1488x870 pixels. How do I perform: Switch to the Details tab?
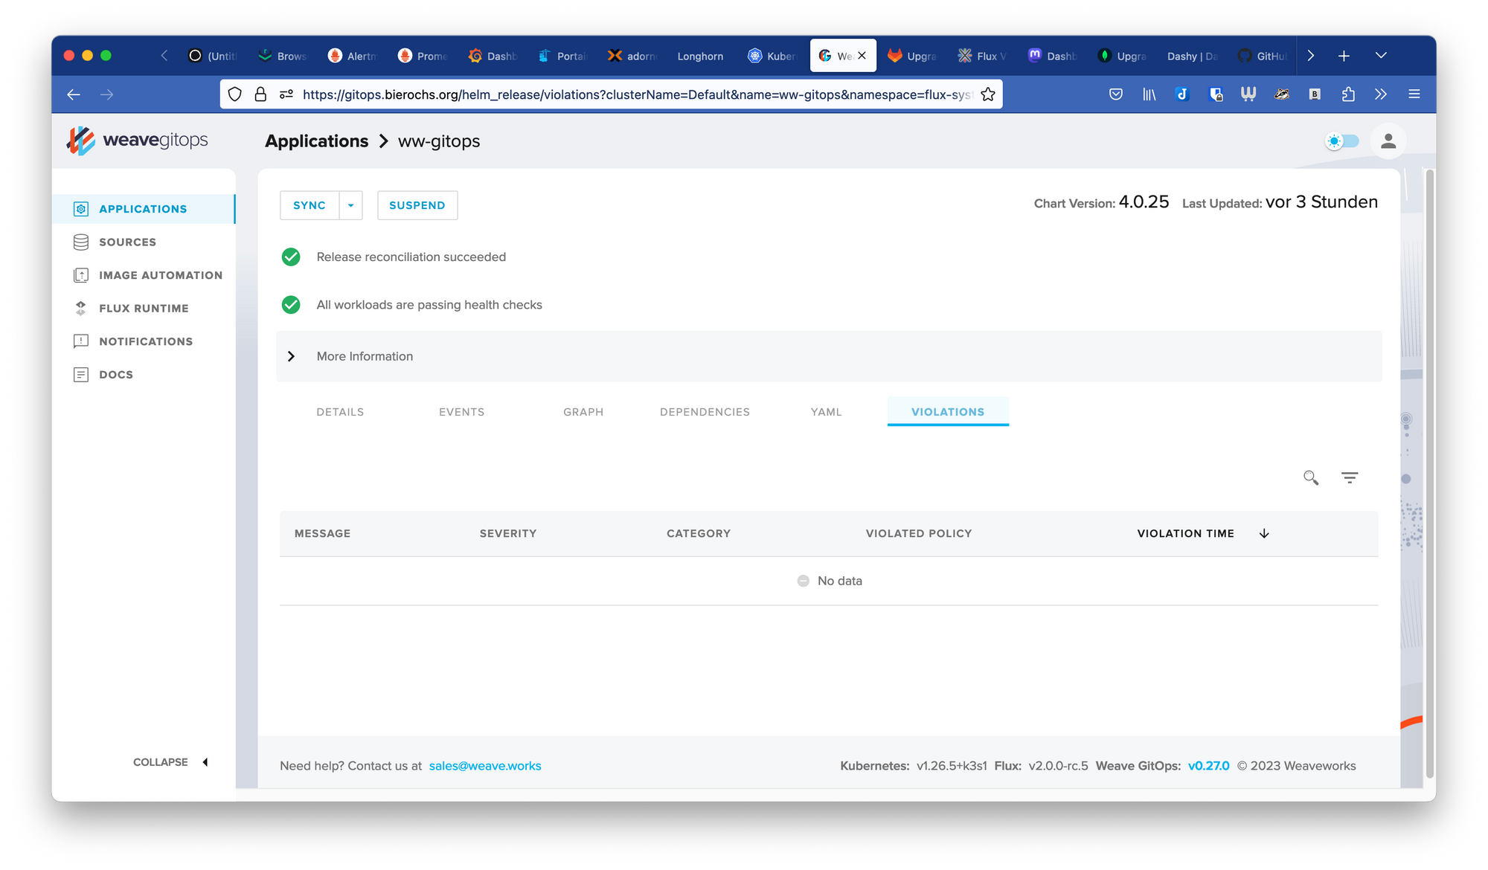(340, 412)
